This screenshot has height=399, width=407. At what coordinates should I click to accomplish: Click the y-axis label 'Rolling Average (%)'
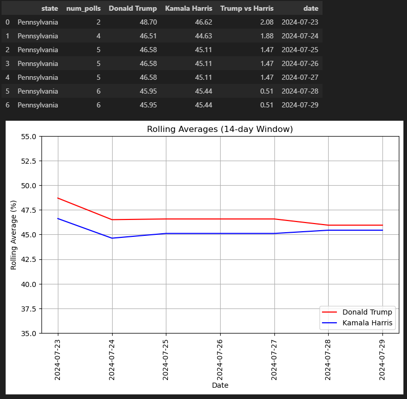click(13, 235)
